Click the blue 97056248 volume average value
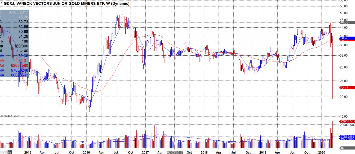The height and width of the screenshot is (154, 355). tap(19, 70)
